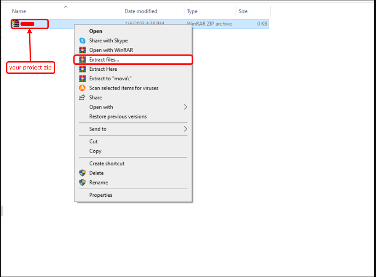Click the Avast icon for virus scan
The width and height of the screenshot is (376, 277).
point(82,88)
